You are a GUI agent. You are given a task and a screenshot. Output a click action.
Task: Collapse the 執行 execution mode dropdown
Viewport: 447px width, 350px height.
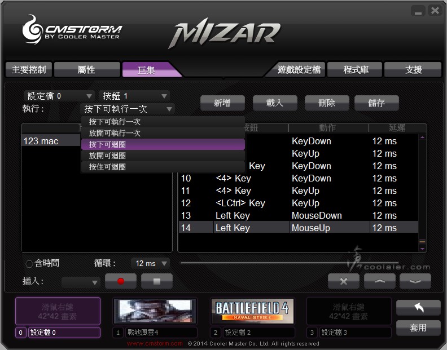tap(128, 109)
